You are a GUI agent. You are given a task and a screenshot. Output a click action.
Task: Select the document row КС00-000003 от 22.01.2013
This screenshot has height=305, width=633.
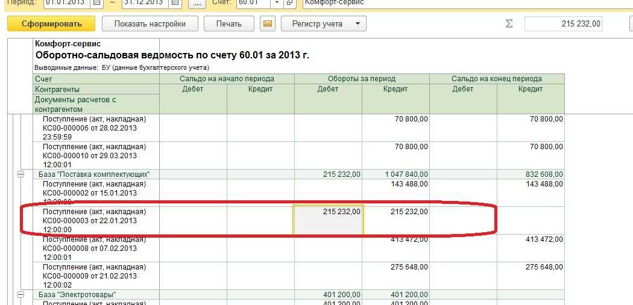tap(96, 220)
